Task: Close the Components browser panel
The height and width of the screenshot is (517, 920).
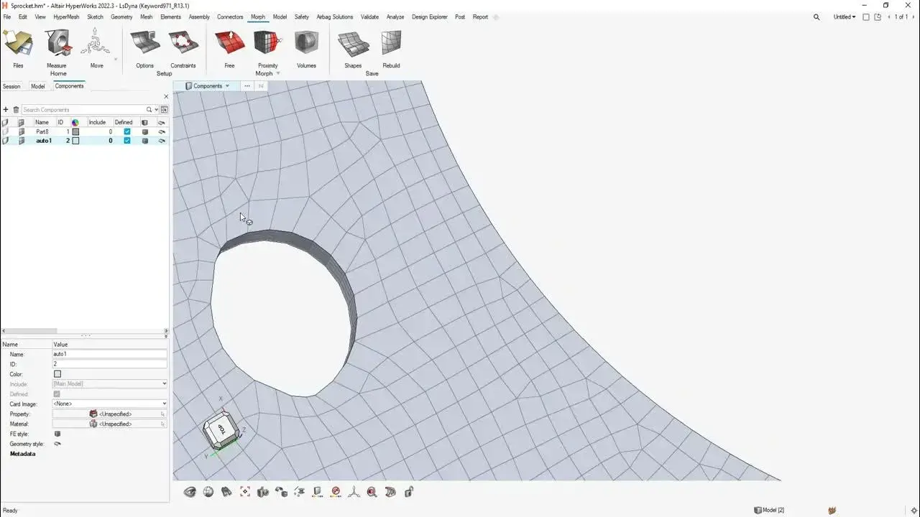Action: (166, 96)
